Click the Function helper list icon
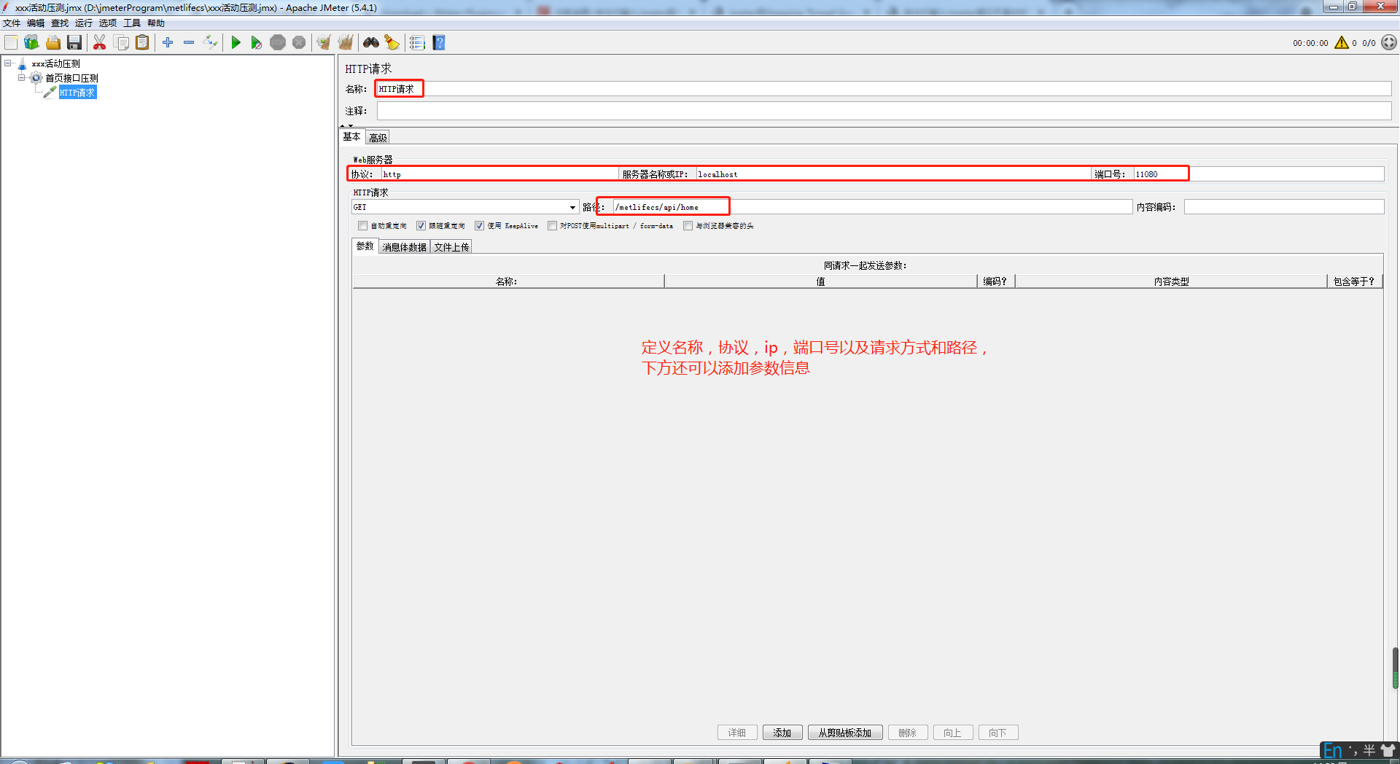The image size is (1400, 764). tap(416, 43)
